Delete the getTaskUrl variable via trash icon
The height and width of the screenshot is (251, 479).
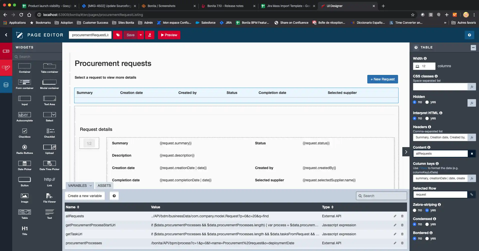point(402,234)
